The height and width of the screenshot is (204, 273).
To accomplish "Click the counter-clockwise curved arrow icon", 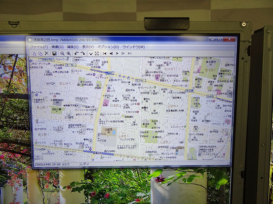I will pyautogui.click(x=76, y=54).
